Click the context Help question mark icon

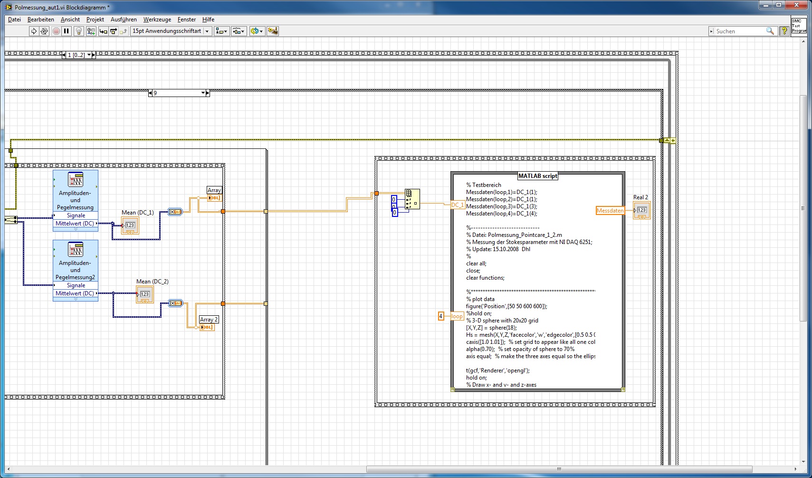784,31
